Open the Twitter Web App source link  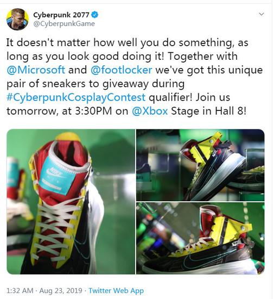pos(116,291)
